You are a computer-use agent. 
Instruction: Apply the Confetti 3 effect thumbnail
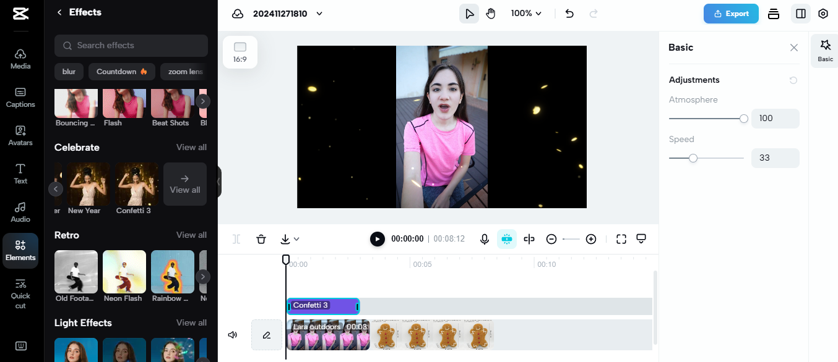[x=137, y=184]
